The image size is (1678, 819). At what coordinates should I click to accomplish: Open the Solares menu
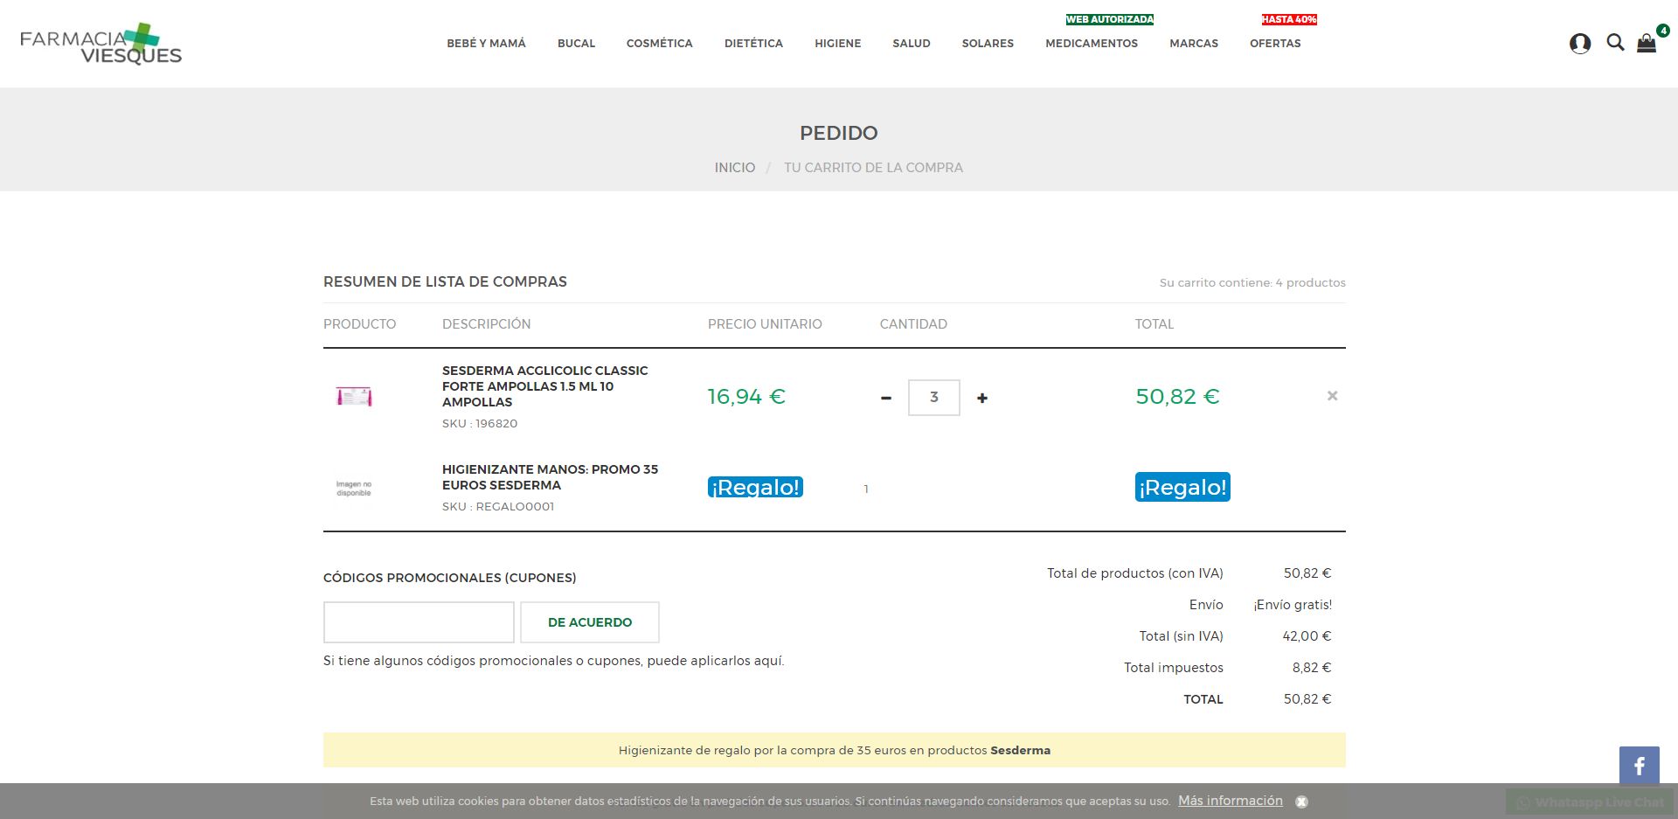pyautogui.click(x=988, y=44)
